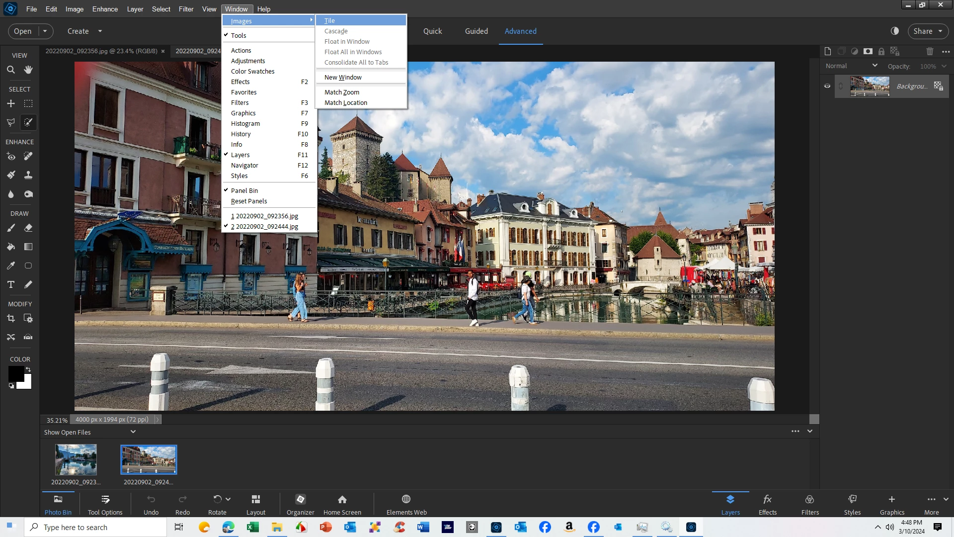954x537 pixels.
Task: Open the Effects panel button
Action: [767, 504]
